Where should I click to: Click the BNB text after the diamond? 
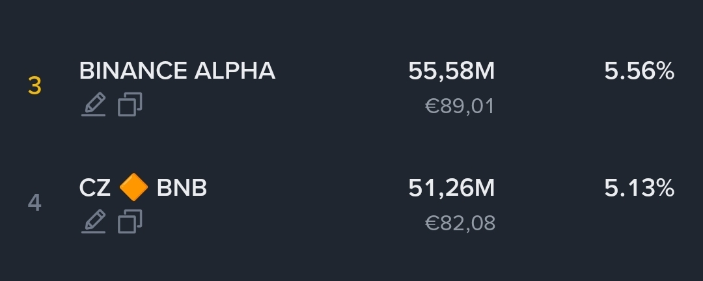pos(182,188)
